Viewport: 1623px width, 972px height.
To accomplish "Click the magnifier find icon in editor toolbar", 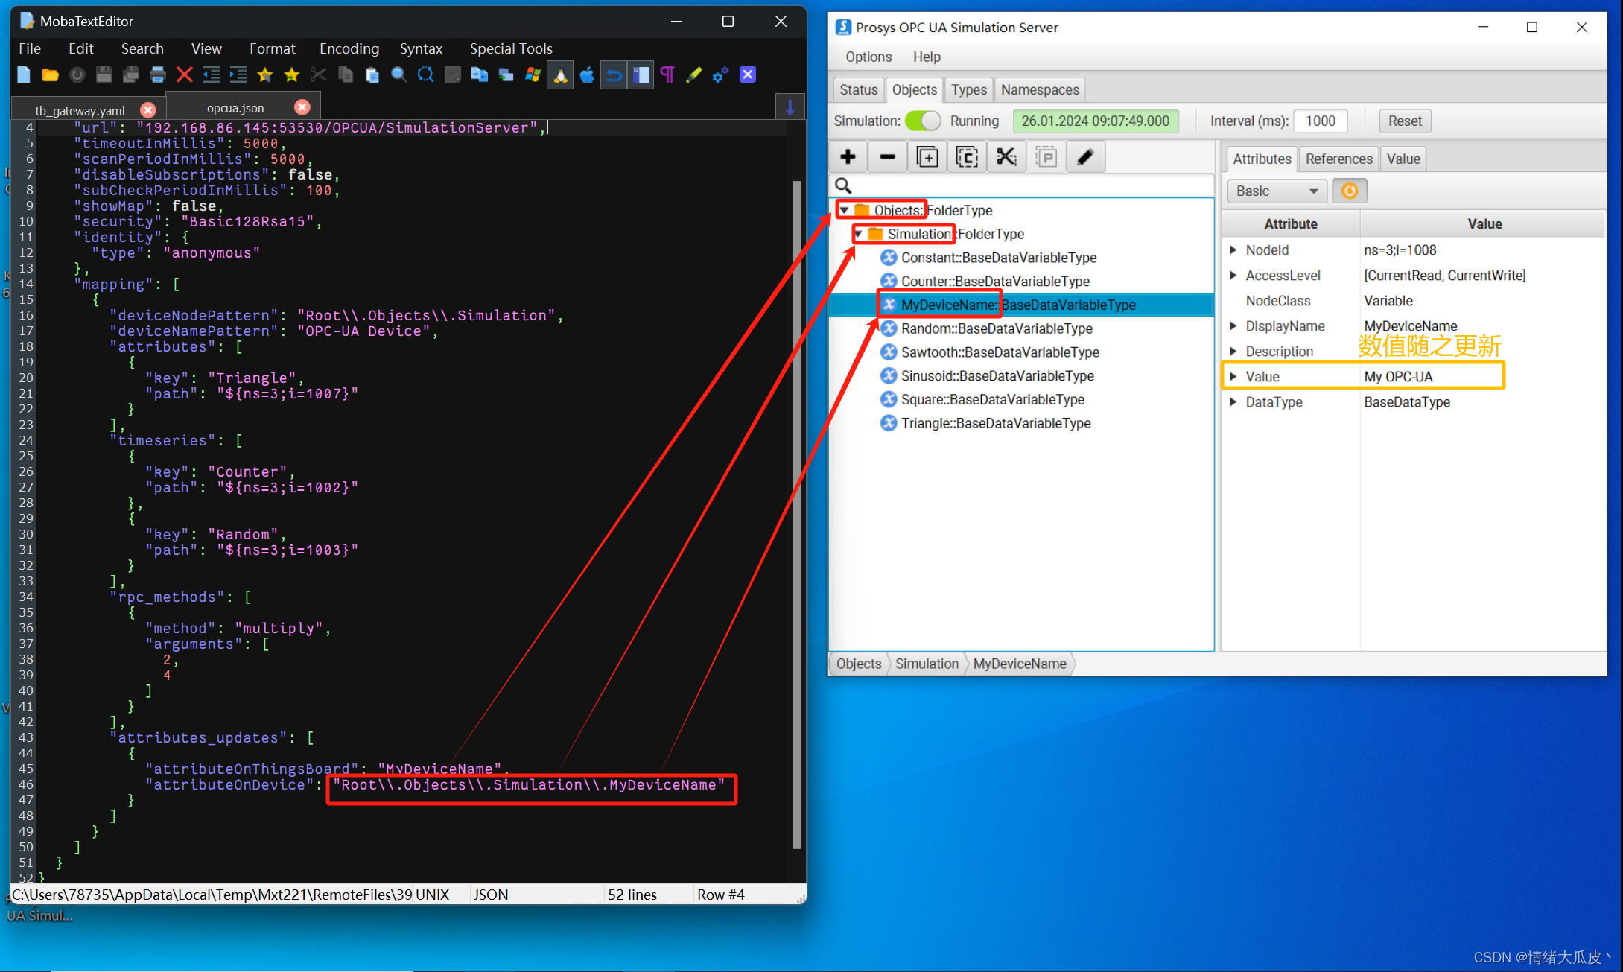I will tap(399, 75).
